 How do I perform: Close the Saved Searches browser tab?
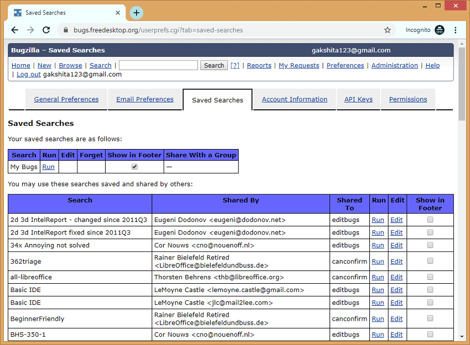point(118,13)
